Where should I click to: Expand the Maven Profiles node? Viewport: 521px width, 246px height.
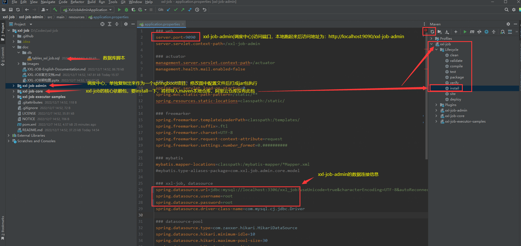[431, 38]
